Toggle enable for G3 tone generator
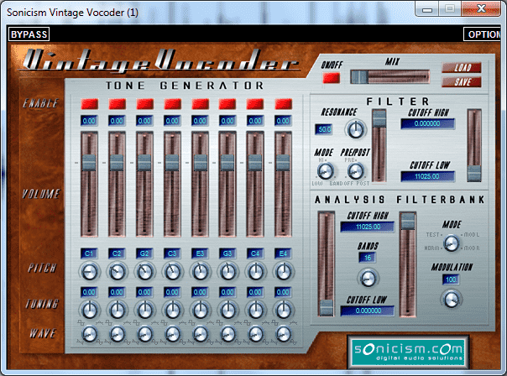Viewport: 507px width, 376px height. point(227,104)
